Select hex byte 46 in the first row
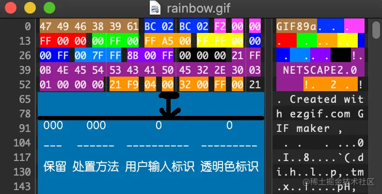The height and width of the screenshot is (194, 382). click(80, 26)
